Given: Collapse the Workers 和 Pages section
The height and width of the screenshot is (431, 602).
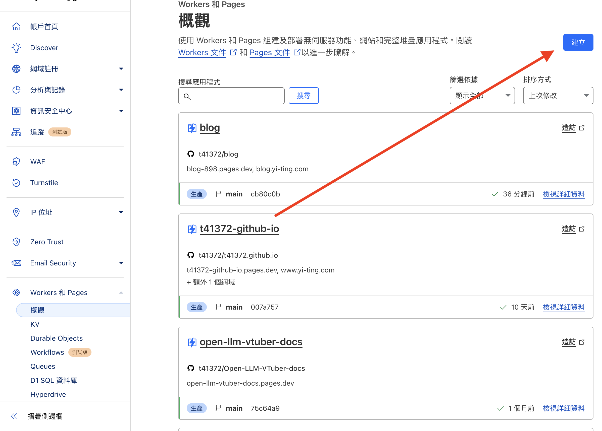Looking at the screenshot, I should tap(121, 293).
